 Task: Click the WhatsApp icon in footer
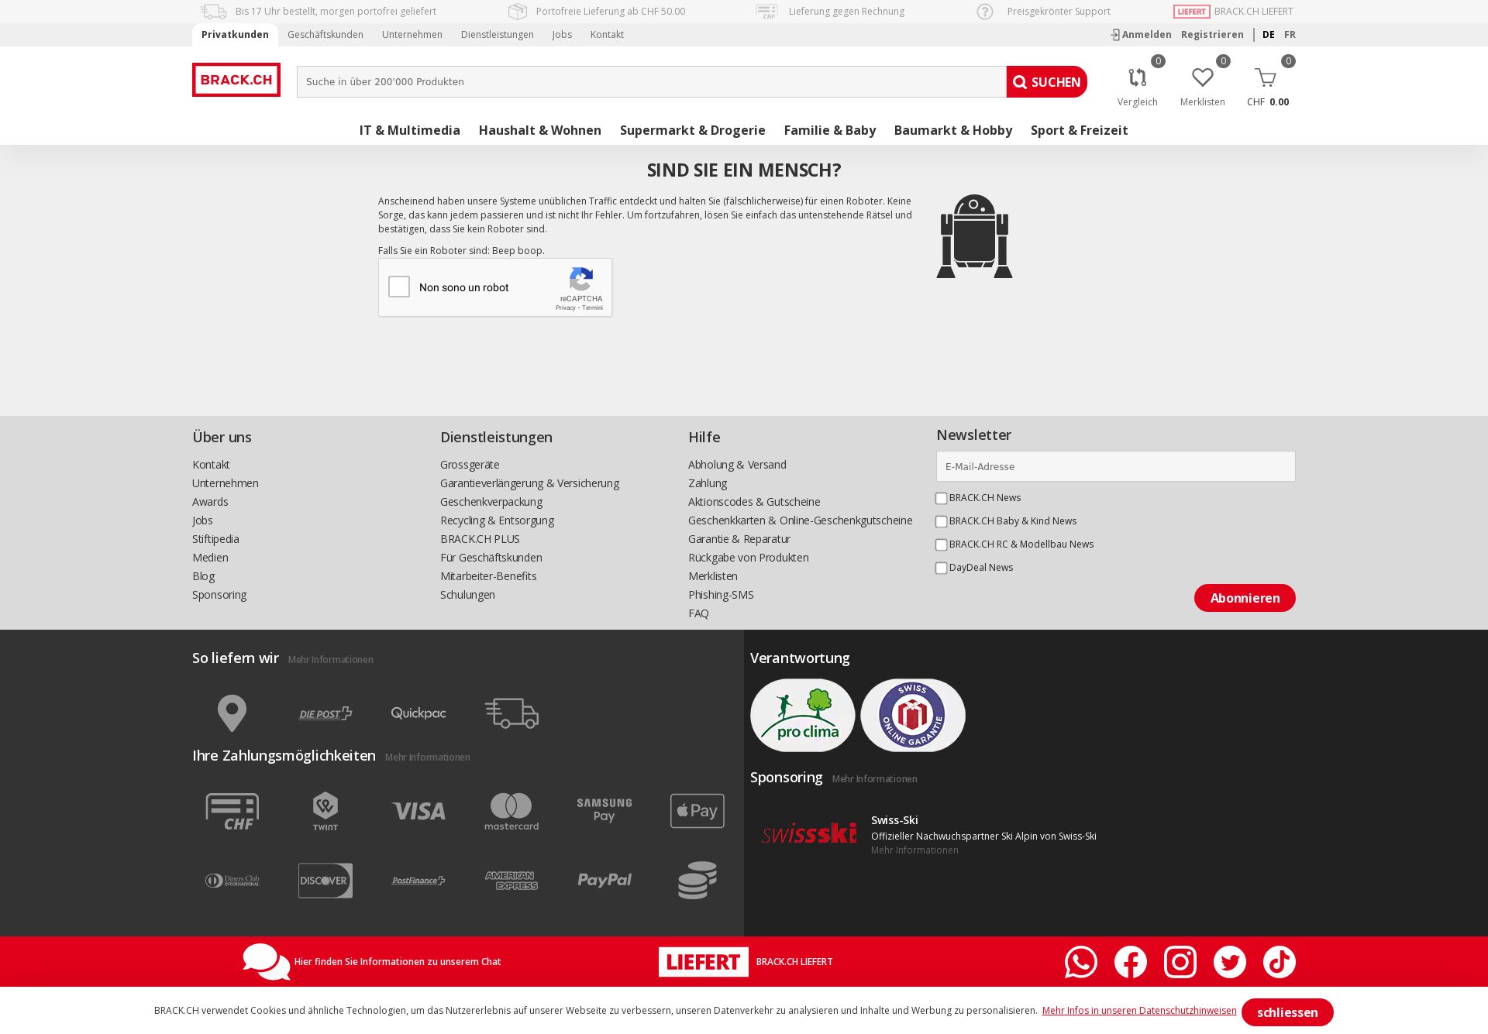pyautogui.click(x=1081, y=962)
